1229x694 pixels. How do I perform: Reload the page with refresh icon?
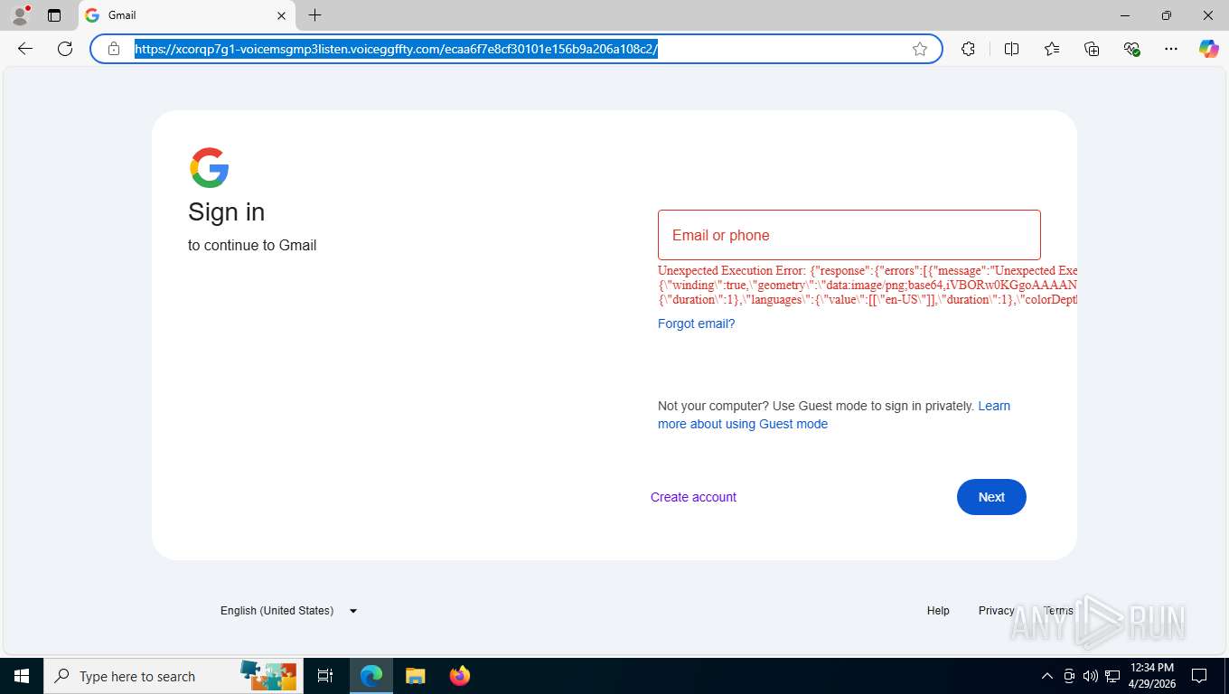tap(65, 49)
